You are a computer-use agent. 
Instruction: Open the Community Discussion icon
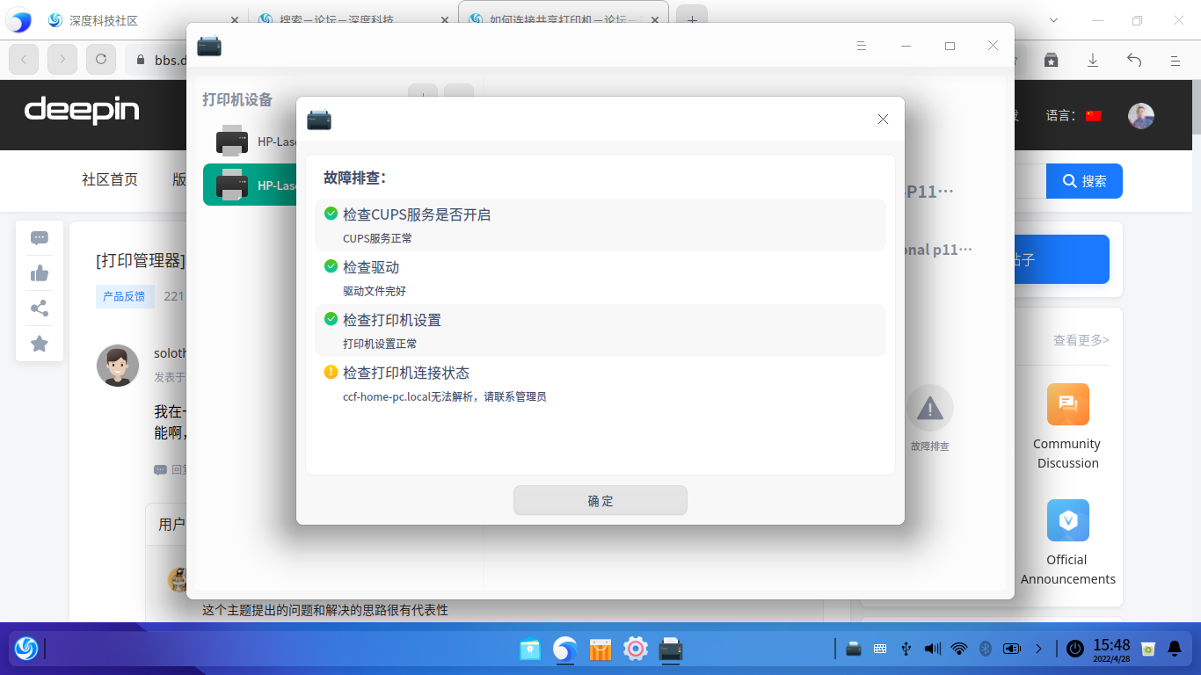(1067, 403)
